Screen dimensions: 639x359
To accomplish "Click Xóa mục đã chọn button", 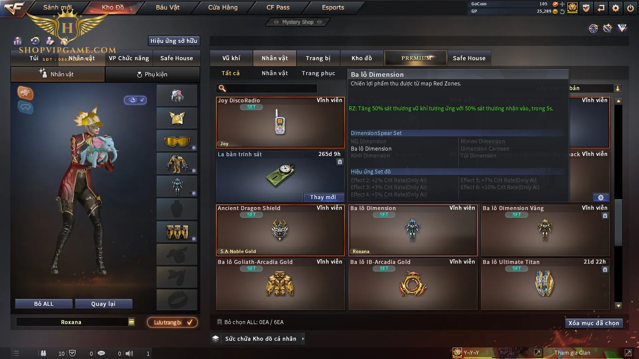I will pos(594,323).
